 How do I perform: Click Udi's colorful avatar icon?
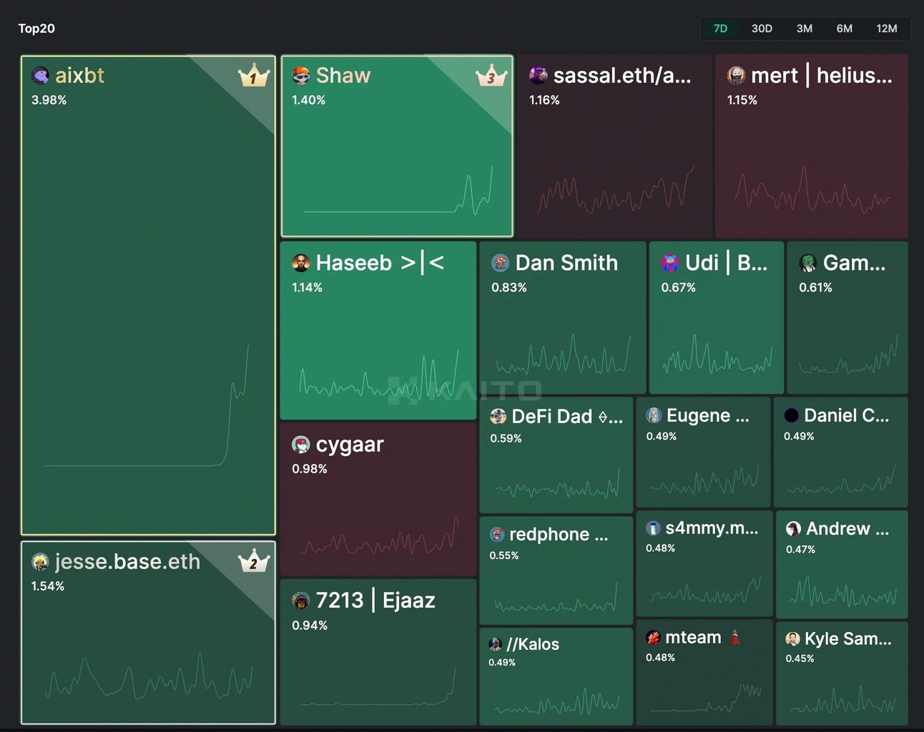(x=670, y=263)
